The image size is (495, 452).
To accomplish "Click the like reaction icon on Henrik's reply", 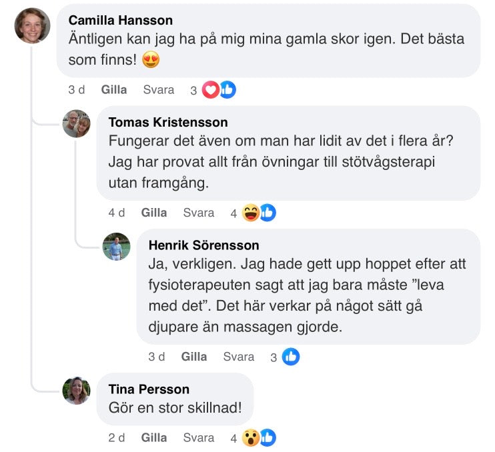I will tap(291, 357).
